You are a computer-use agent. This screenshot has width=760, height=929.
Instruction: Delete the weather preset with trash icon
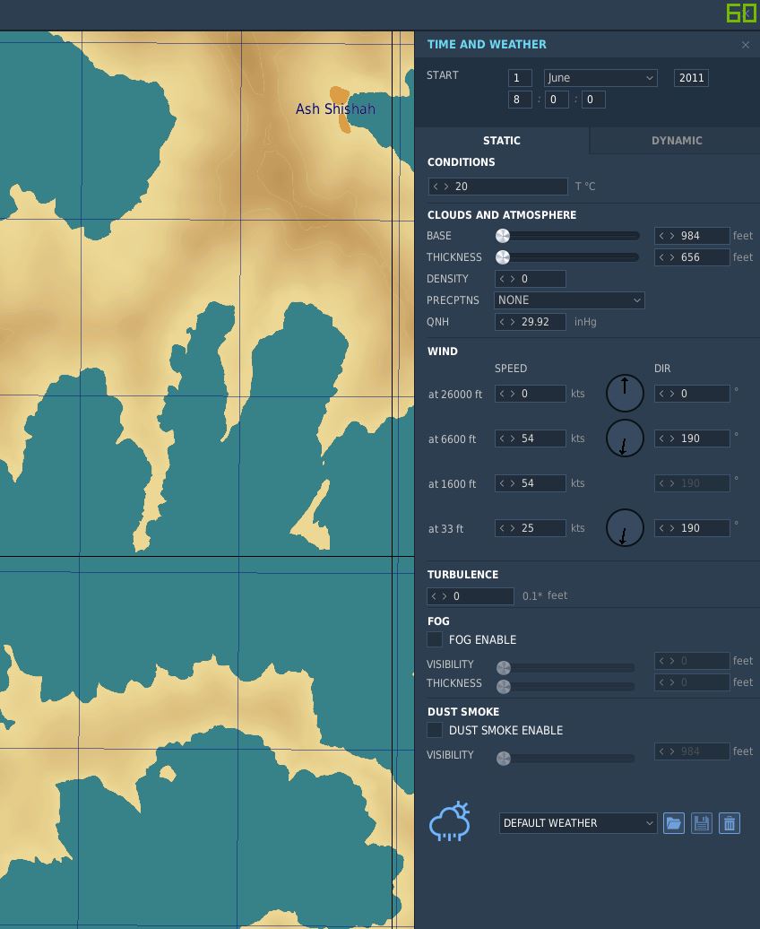click(730, 823)
